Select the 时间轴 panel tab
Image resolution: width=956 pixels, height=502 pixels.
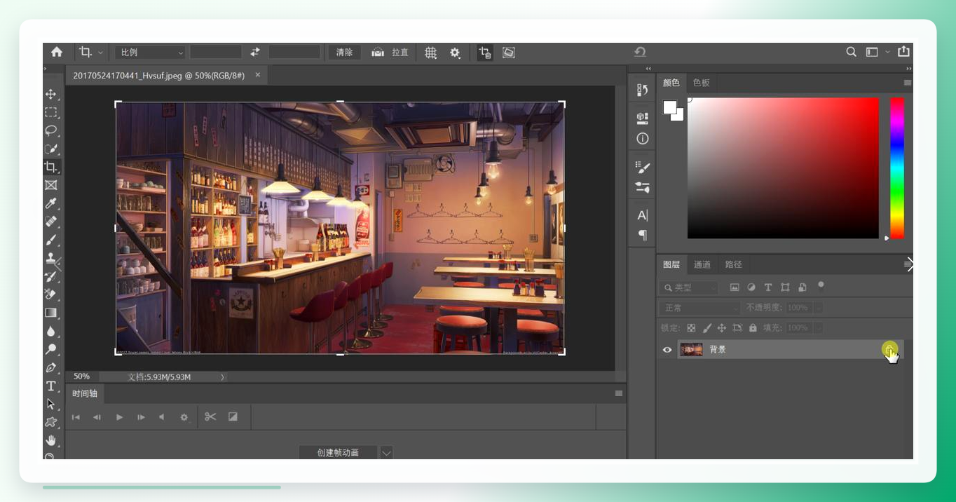(85, 393)
